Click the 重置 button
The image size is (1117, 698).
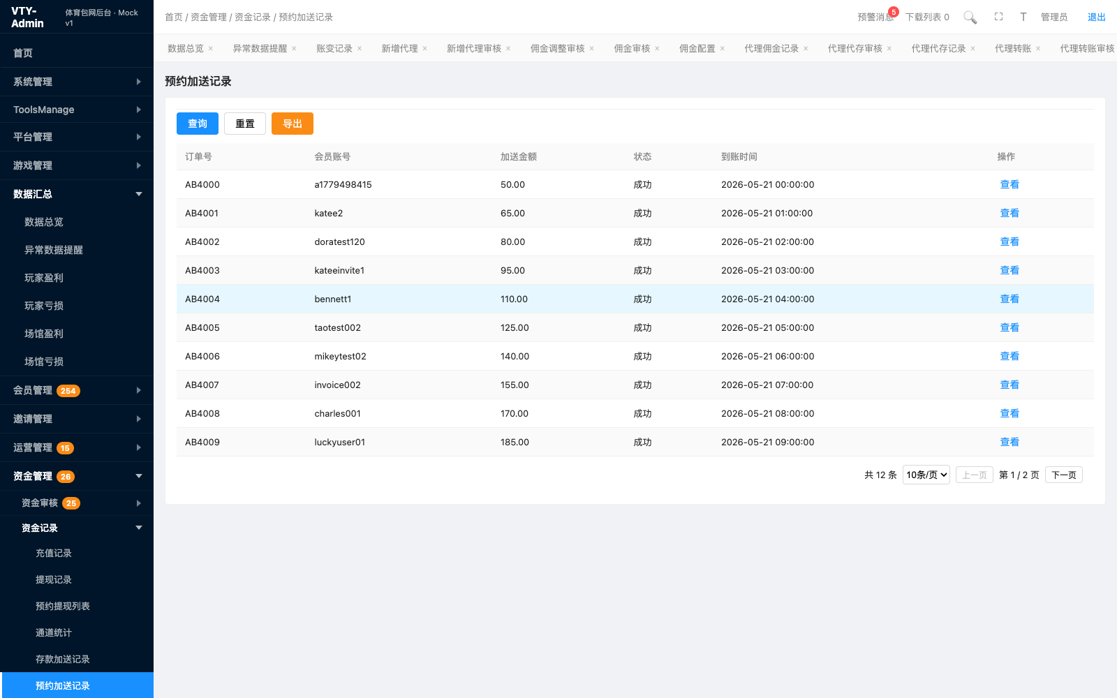(245, 124)
